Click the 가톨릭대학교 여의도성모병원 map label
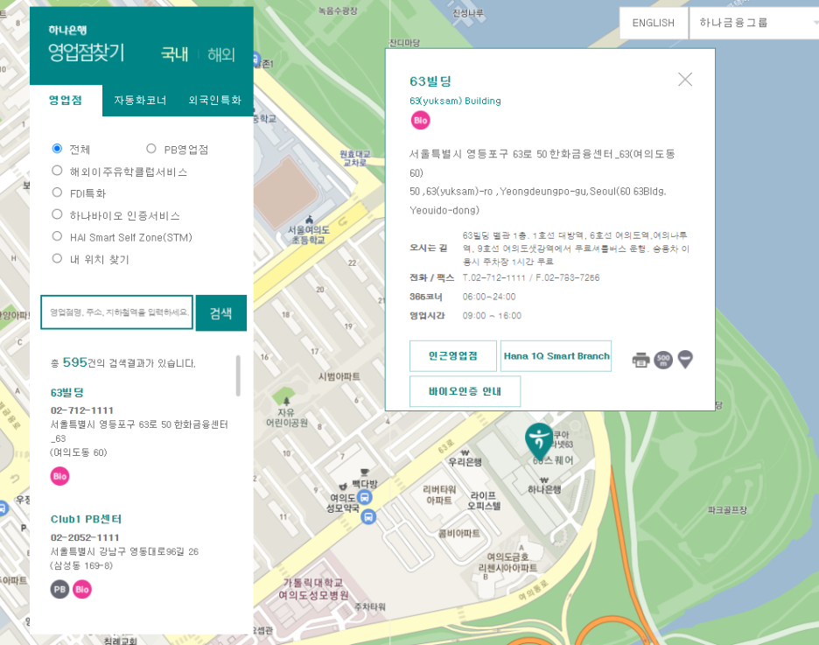 tap(313, 589)
